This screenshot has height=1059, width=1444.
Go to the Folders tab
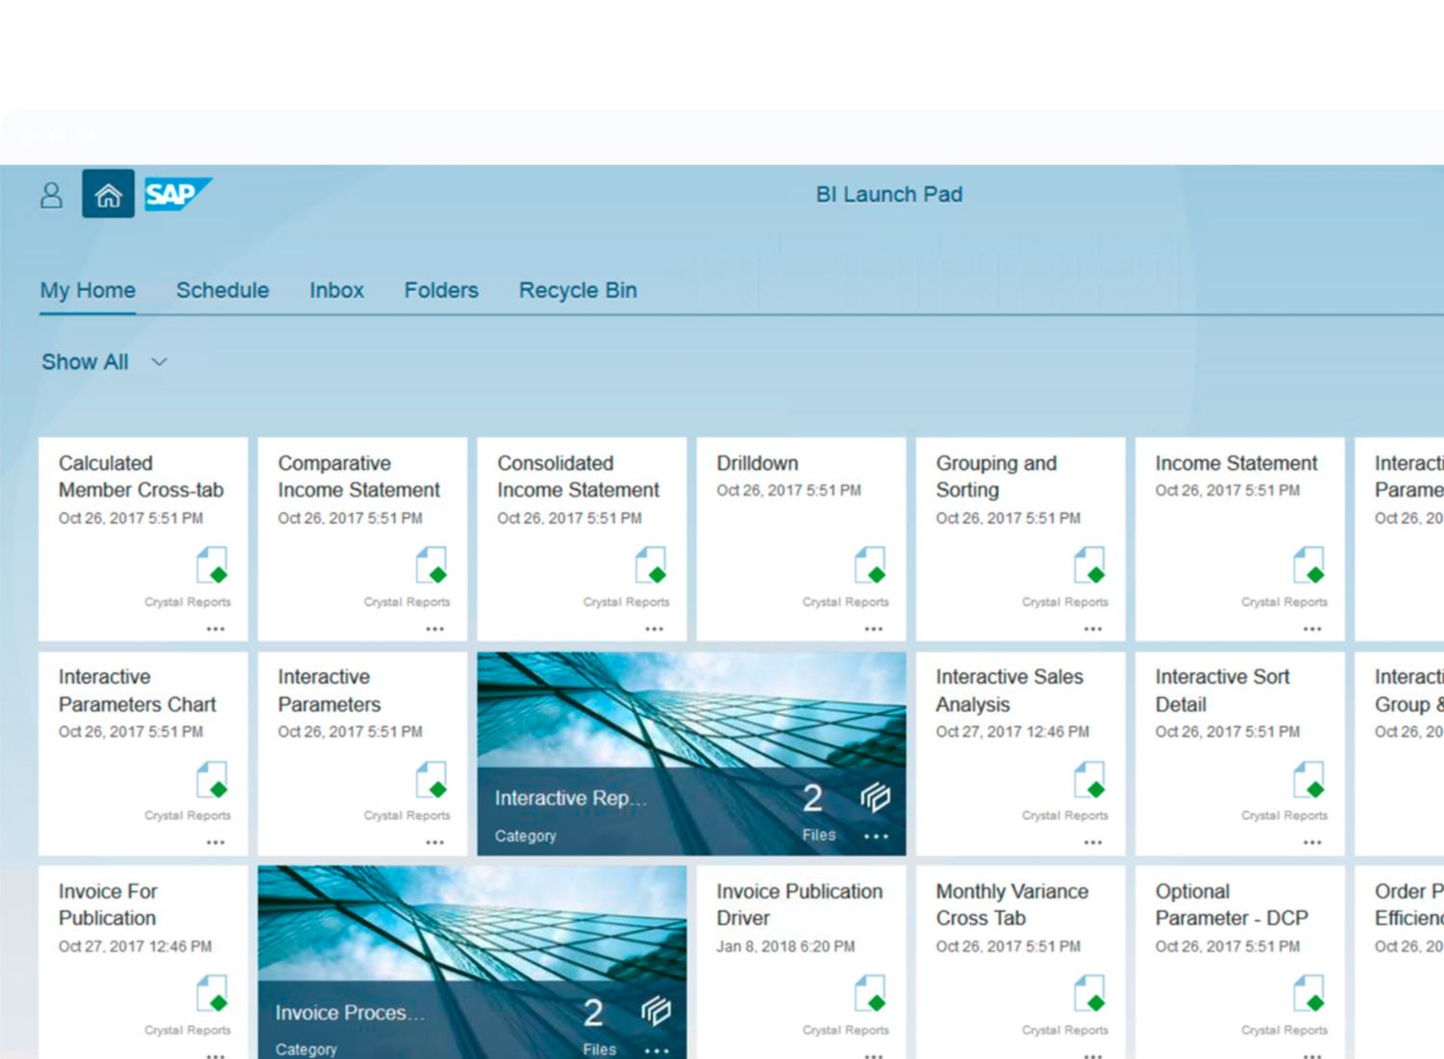441,291
